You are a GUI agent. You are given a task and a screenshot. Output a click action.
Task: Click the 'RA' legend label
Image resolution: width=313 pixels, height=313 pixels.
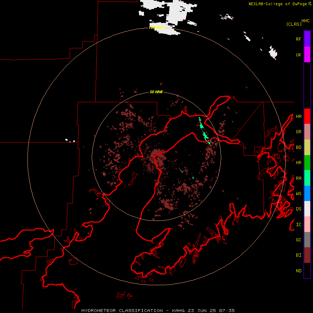point(298,178)
